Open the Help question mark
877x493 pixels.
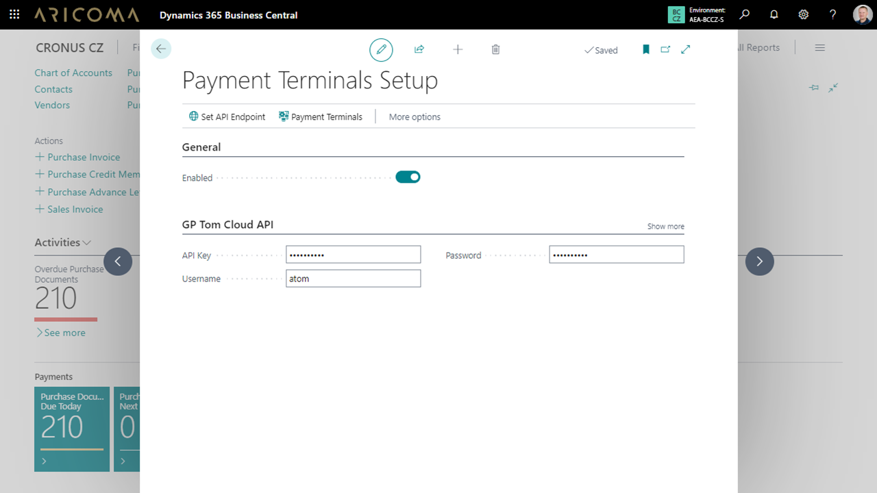coord(832,14)
